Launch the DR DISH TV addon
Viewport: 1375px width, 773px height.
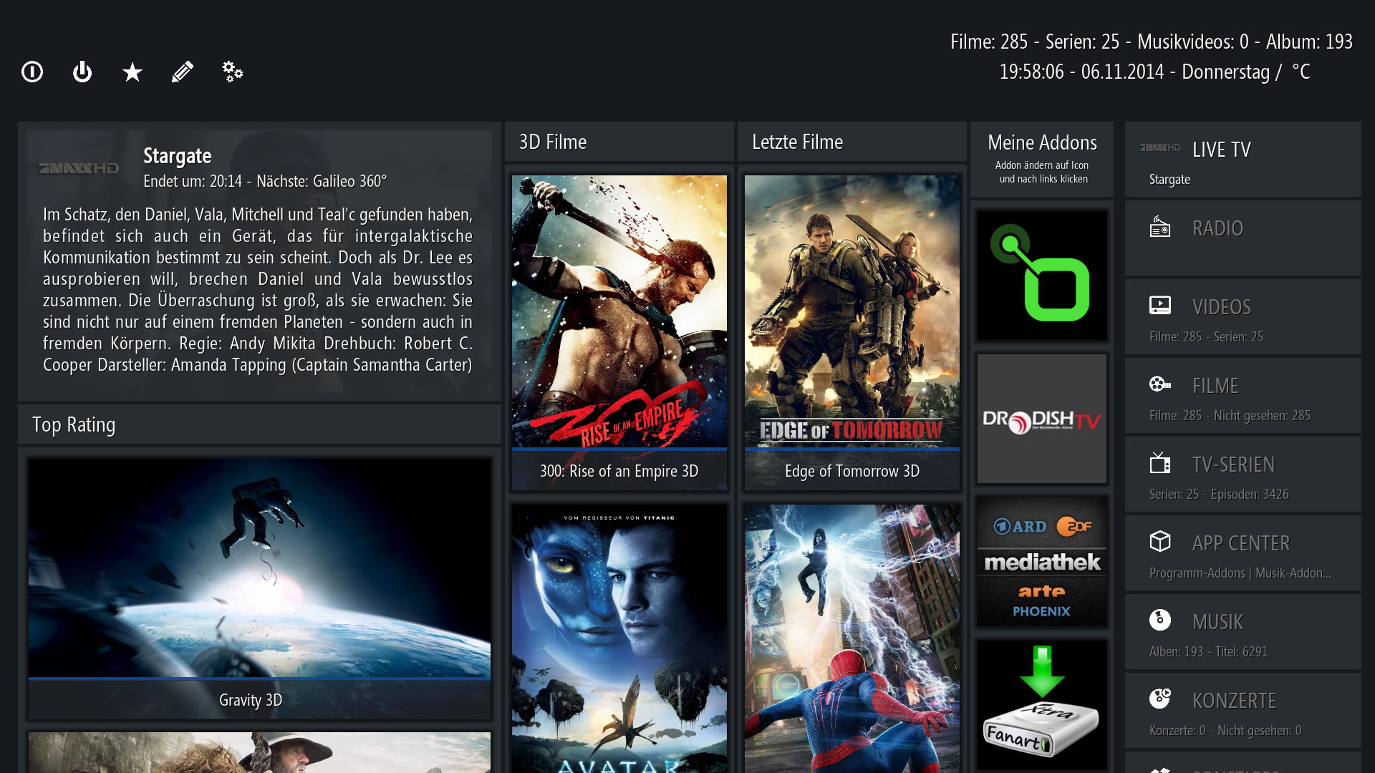click(1042, 419)
